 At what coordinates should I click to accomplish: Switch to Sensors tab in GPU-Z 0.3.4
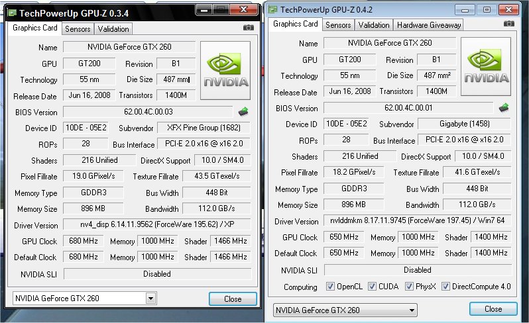tap(78, 29)
